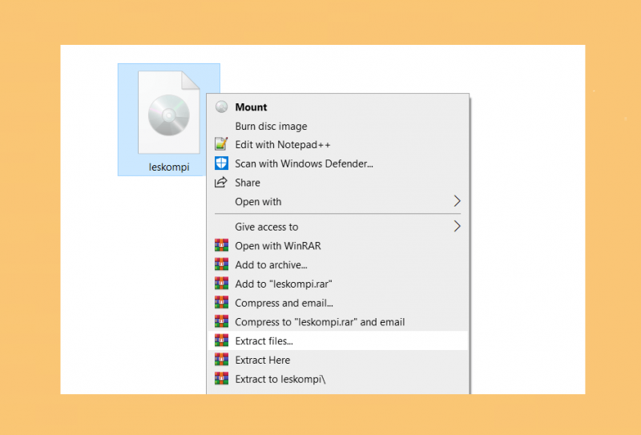Image resolution: width=641 pixels, height=435 pixels.
Task: Click the Share arrow icon
Action: click(221, 183)
